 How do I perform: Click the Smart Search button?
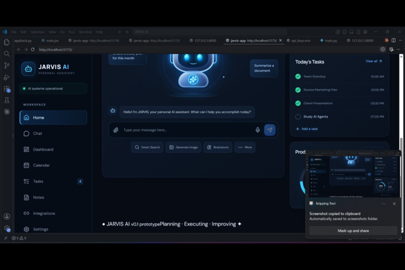pyautogui.click(x=147, y=147)
